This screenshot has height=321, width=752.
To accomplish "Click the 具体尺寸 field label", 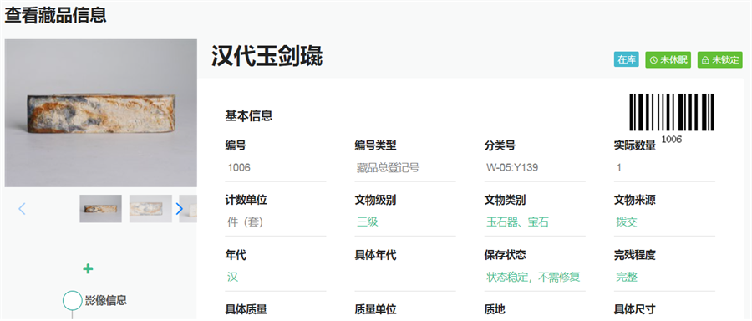I will click(635, 309).
